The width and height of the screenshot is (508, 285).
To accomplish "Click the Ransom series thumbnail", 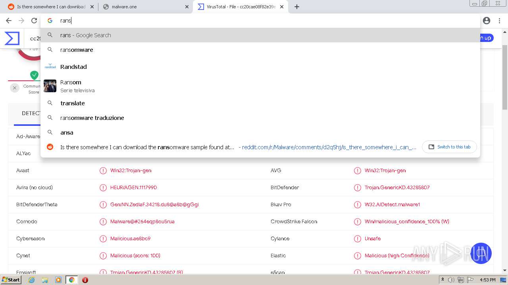I will (50, 86).
